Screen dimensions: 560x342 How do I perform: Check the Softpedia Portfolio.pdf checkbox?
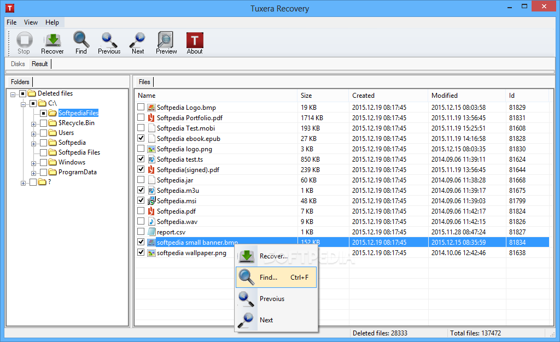point(141,117)
